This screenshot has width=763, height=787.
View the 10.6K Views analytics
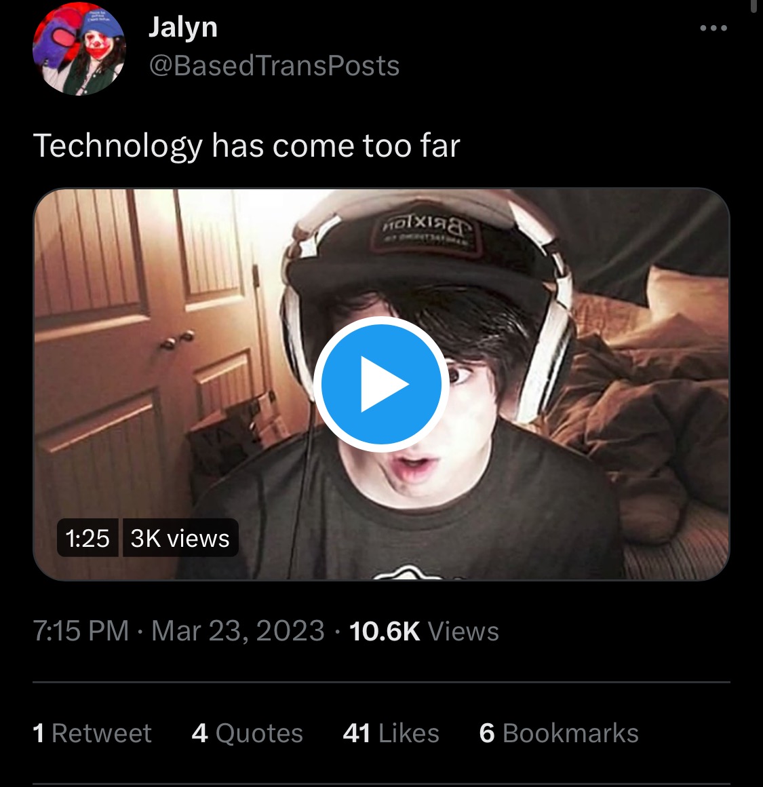click(x=424, y=630)
